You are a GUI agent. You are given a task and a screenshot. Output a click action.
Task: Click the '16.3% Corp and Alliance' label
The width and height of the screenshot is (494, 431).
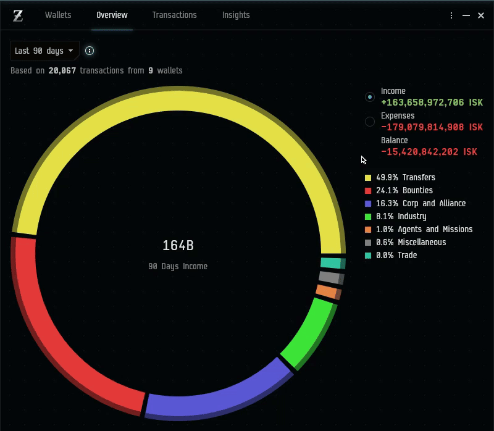[x=421, y=203]
